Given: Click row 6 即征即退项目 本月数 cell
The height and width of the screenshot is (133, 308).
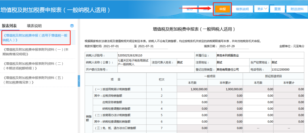Looking at the screenshot, I should (x=258, y=122).
